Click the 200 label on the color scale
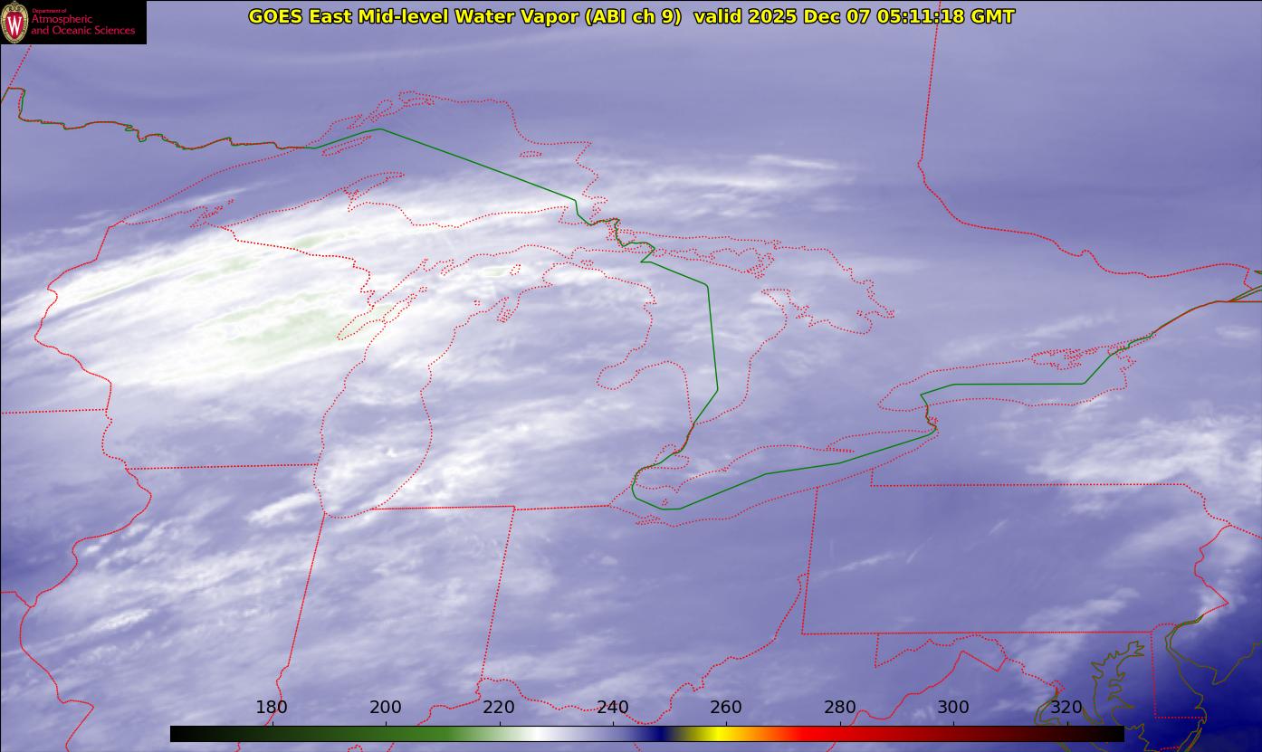Image resolution: width=1262 pixels, height=752 pixels. point(386,707)
